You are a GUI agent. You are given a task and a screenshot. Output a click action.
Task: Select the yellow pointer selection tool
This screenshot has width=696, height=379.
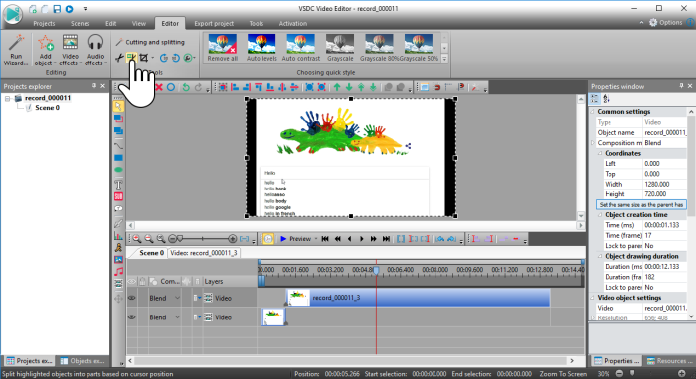118,106
